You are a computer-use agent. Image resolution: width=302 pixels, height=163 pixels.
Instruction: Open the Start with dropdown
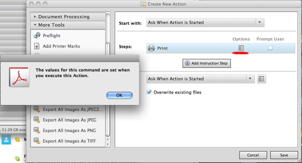[205, 22]
